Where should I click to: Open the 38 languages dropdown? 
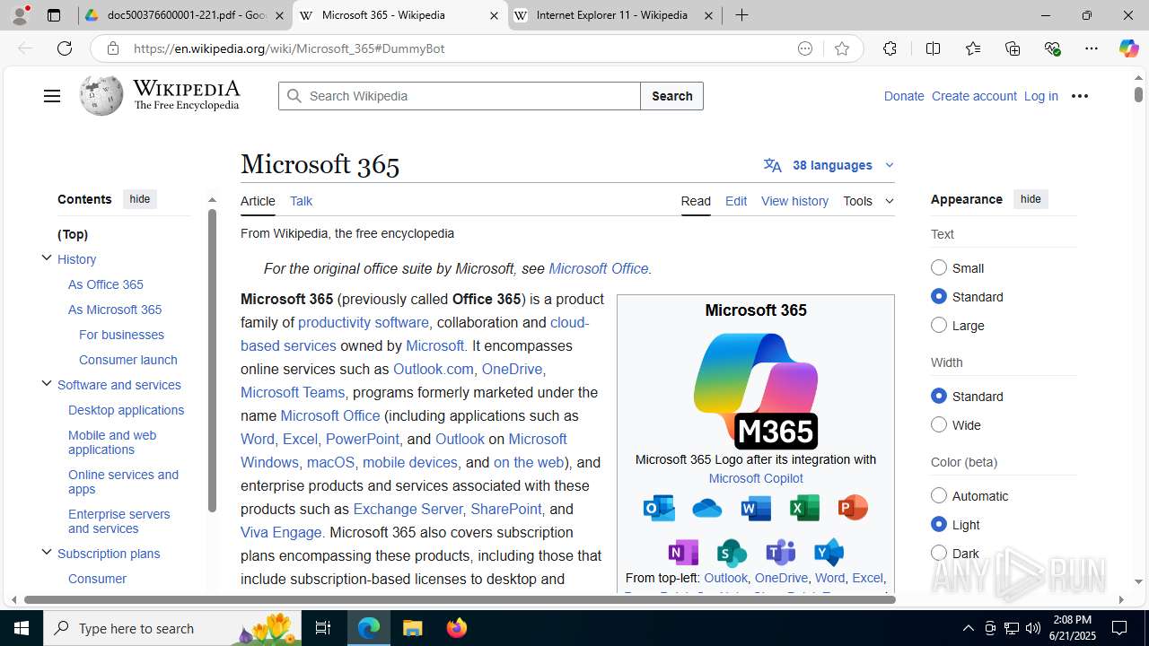click(829, 165)
